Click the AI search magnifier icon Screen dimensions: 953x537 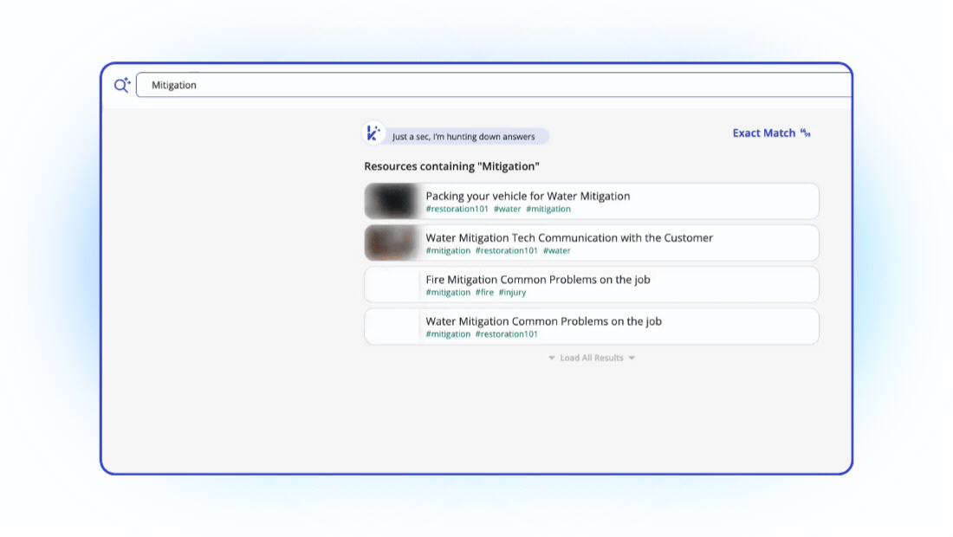click(x=122, y=85)
